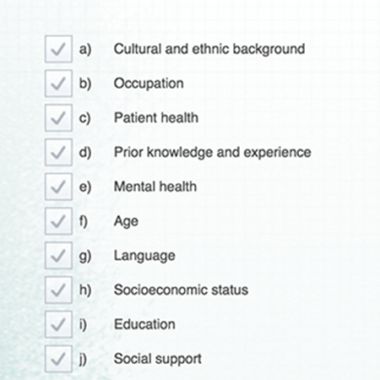Screen dimensions: 380x380
Task: Uncheck the Mental health checkbox
Action: pos(58,187)
